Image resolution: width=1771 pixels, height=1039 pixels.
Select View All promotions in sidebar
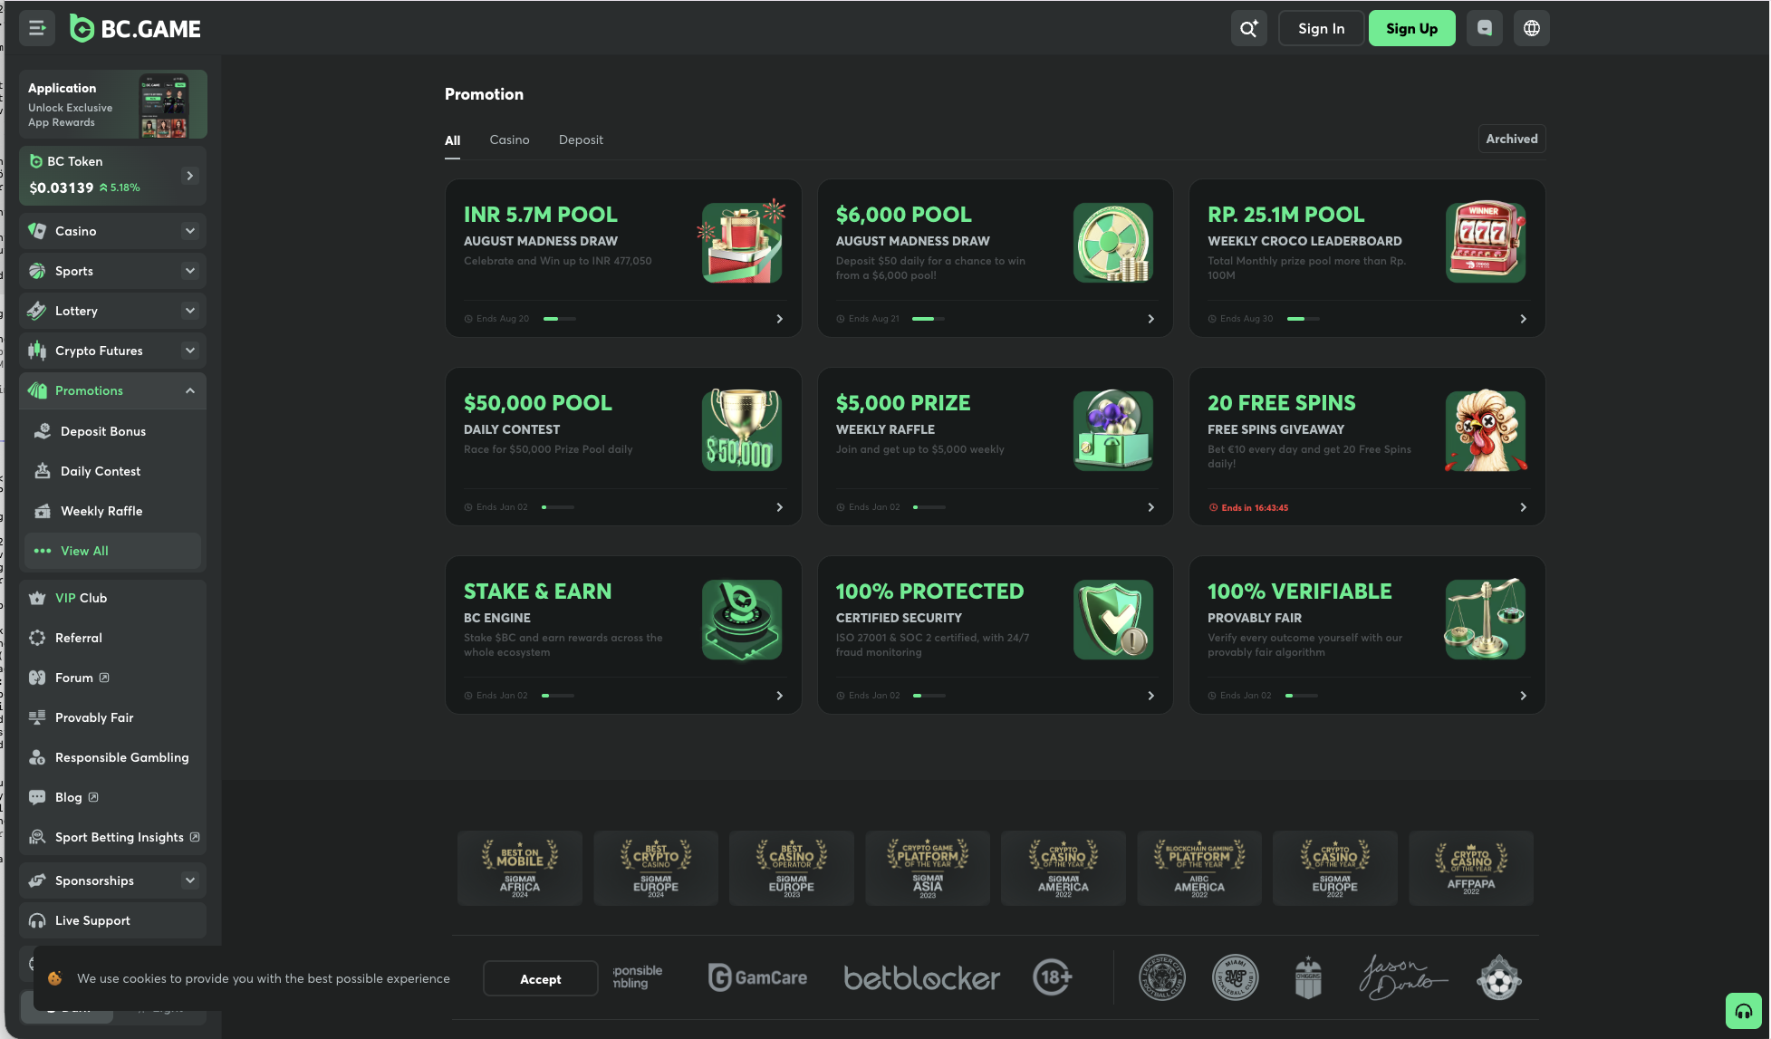tap(112, 551)
